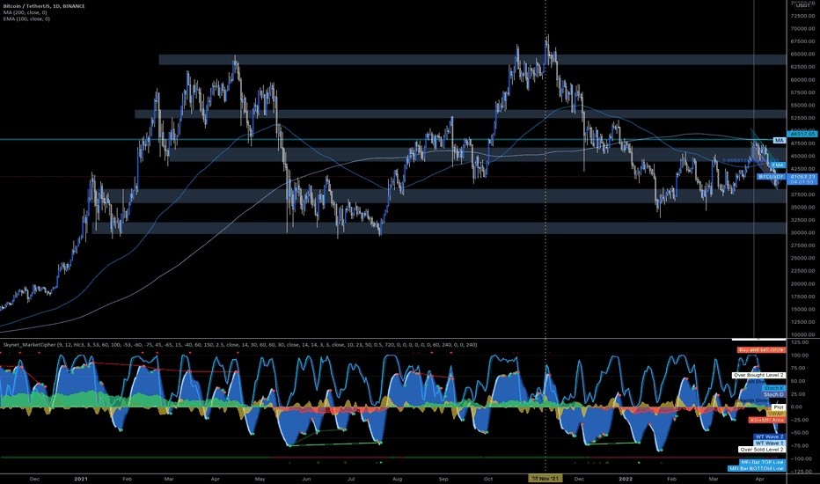Click the 65000.00 price axis value
Image resolution: width=820 pixels, height=484 pixels.
tap(802, 54)
